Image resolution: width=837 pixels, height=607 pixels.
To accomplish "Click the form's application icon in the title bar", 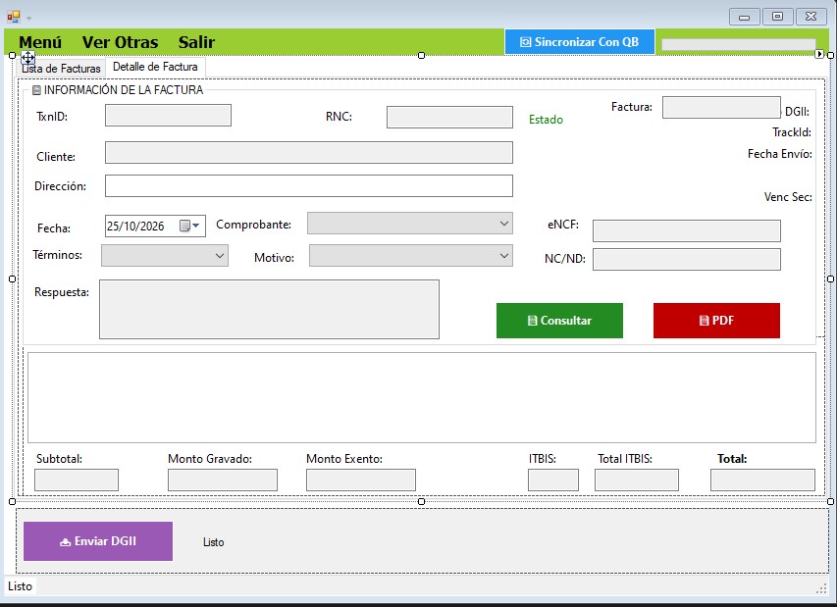I will [x=13, y=17].
